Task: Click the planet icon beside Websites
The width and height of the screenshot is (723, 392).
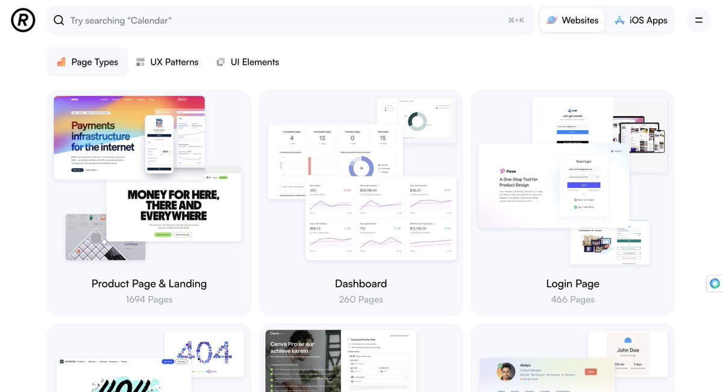Action: pos(552,20)
